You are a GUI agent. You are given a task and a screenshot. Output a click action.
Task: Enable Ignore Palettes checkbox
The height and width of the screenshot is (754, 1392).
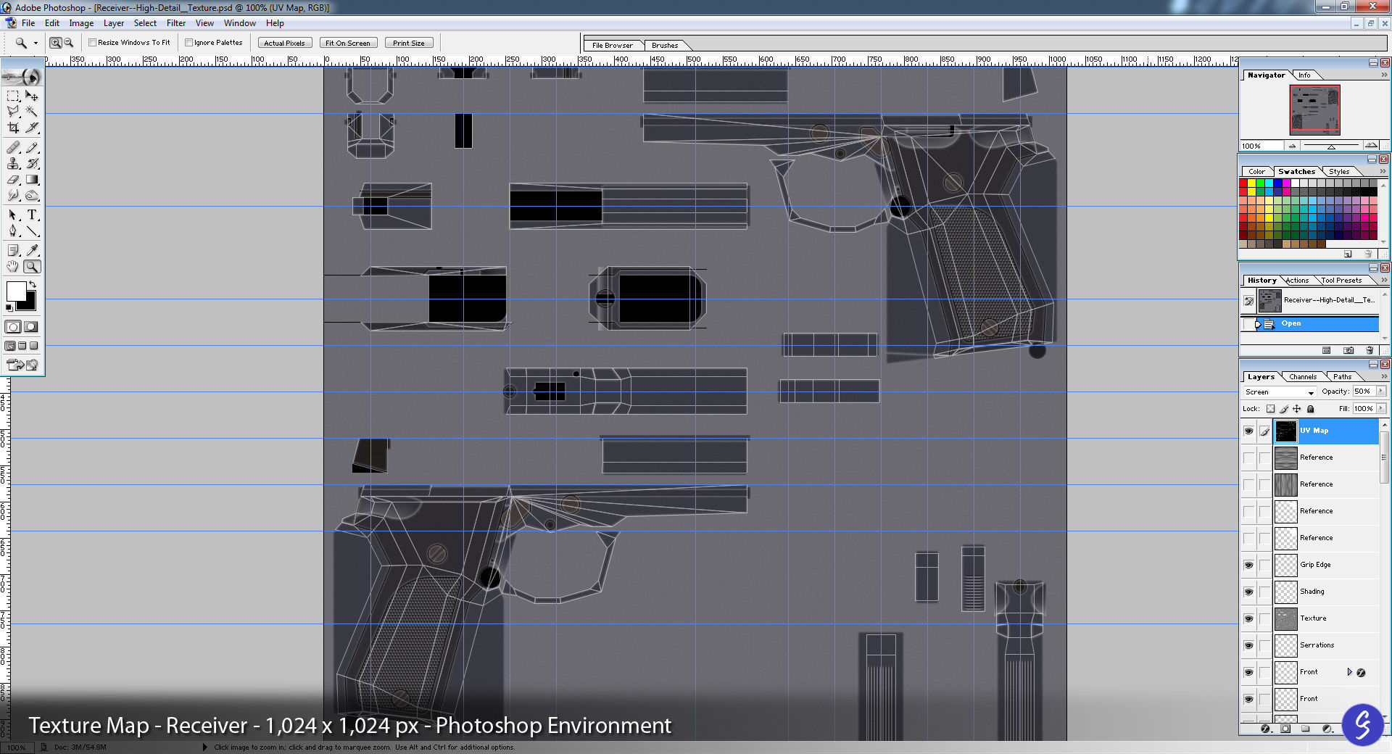click(x=188, y=43)
